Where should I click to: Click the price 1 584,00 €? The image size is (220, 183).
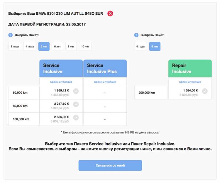(x=190, y=90)
